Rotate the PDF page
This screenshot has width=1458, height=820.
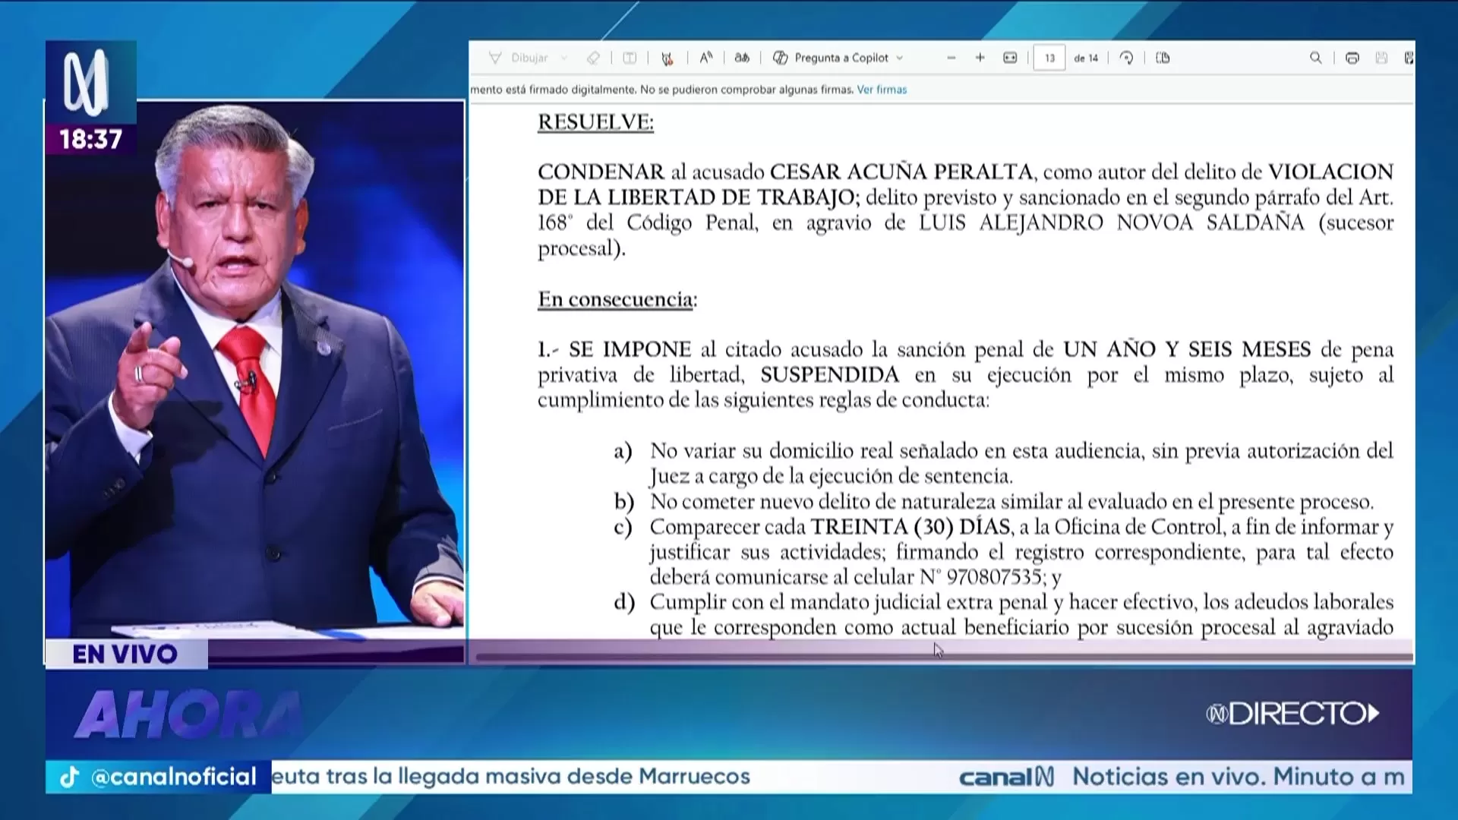tap(1126, 58)
